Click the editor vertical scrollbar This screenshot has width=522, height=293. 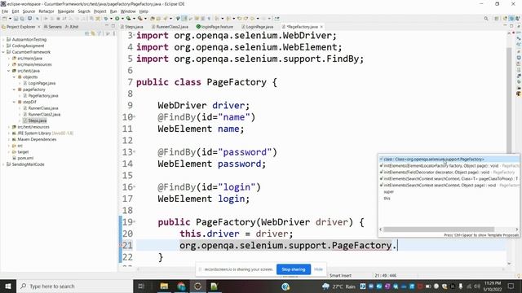click(509, 99)
